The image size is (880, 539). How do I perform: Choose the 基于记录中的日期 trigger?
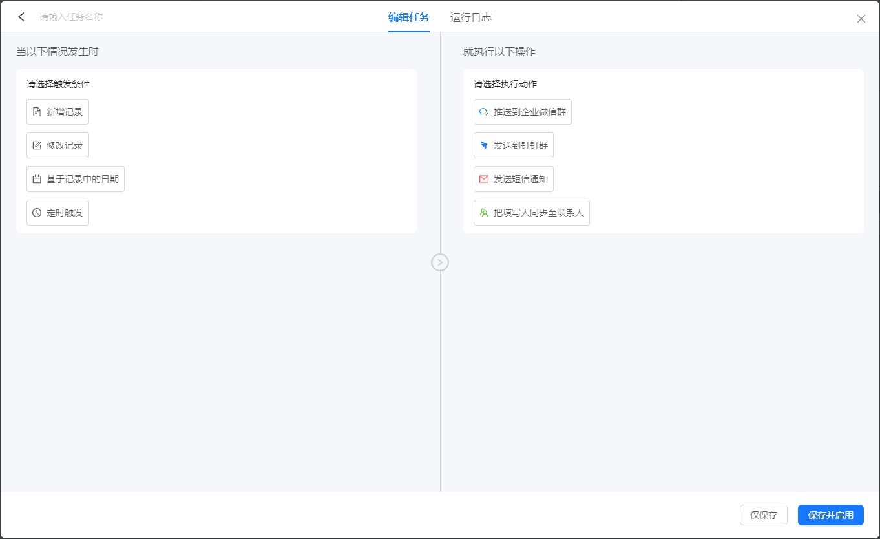click(x=76, y=179)
